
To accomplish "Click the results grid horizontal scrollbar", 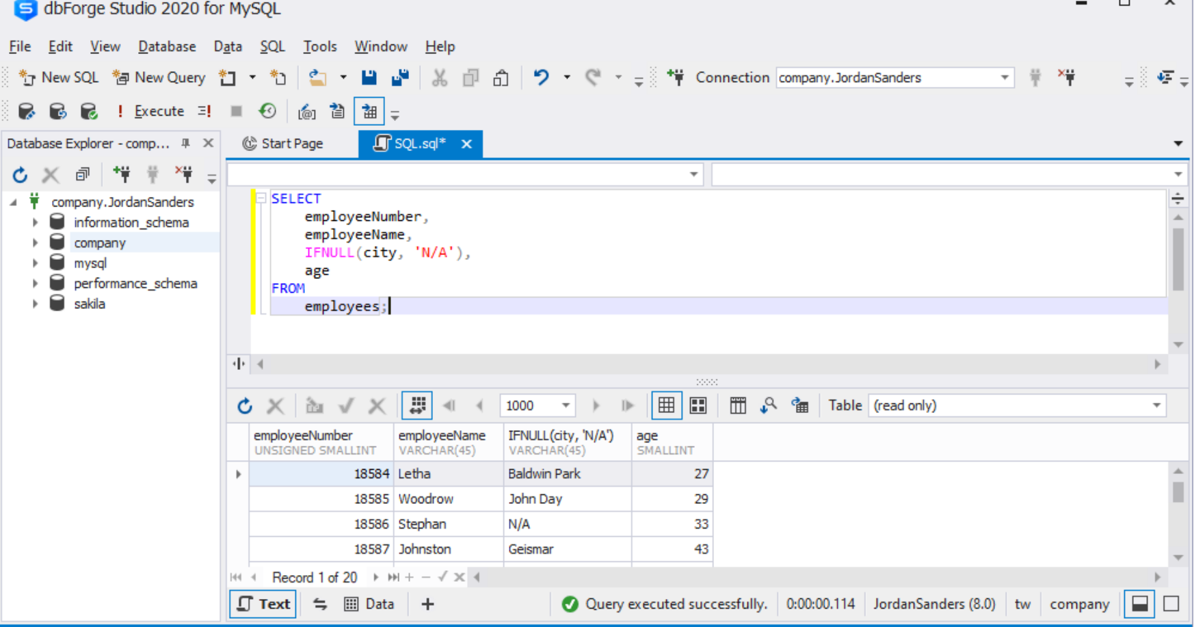I will (x=817, y=578).
